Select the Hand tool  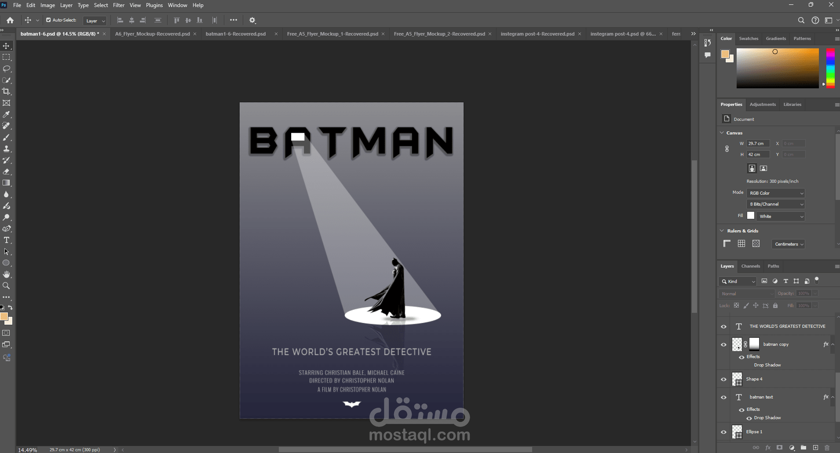coord(7,274)
